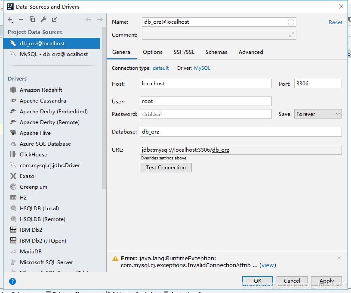
Task: Switch to the Options tab
Action: pos(153,52)
